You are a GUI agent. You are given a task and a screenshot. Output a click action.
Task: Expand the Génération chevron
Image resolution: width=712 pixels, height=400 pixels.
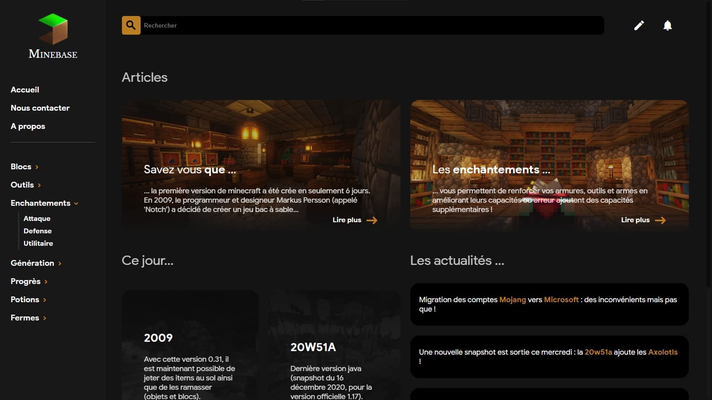pyautogui.click(x=60, y=264)
